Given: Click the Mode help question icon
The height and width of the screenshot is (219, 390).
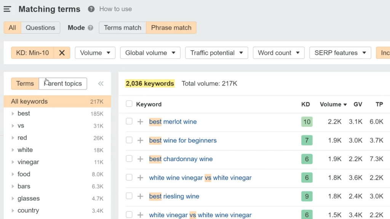Looking at the screenshot, I should coord(90,28).
